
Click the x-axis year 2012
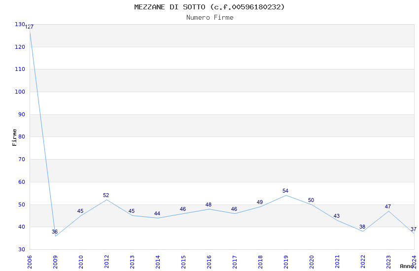tap(106, 262)
